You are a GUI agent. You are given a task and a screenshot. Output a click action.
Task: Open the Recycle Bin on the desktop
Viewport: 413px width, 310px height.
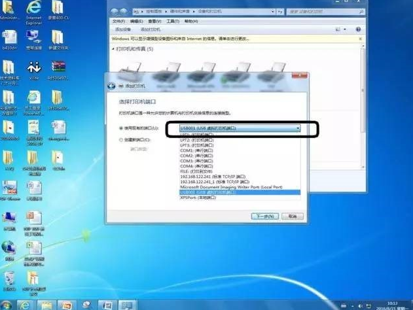[9, 279]
